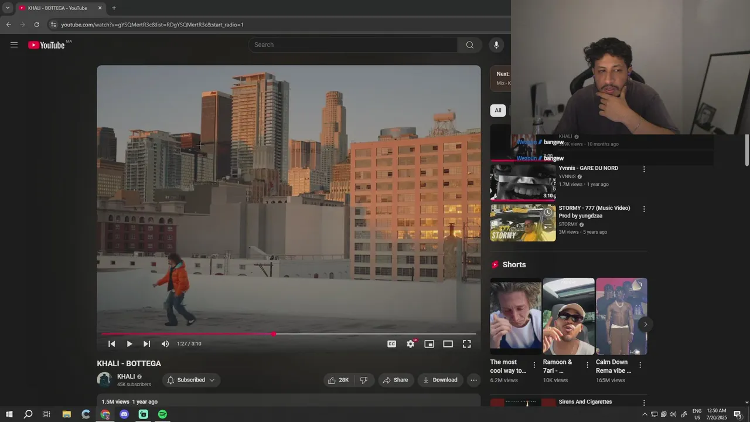Viewport: 750px width, 422px height.
Task: Like the video with 28K likes
Action: 339,380
